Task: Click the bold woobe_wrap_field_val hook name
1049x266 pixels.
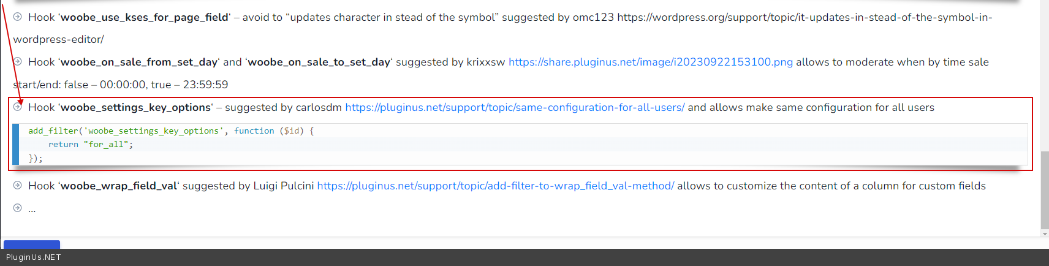Action: 119,186
